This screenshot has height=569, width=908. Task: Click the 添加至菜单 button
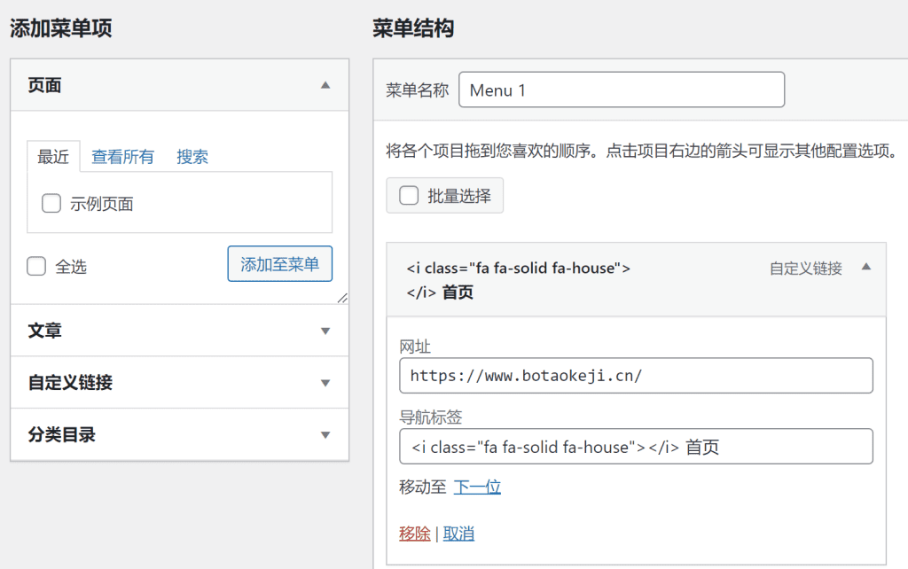point(280,264)
